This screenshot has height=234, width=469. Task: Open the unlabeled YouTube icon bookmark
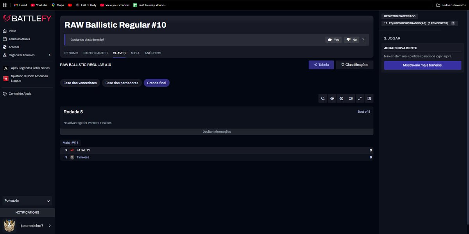tap(70, 5)
